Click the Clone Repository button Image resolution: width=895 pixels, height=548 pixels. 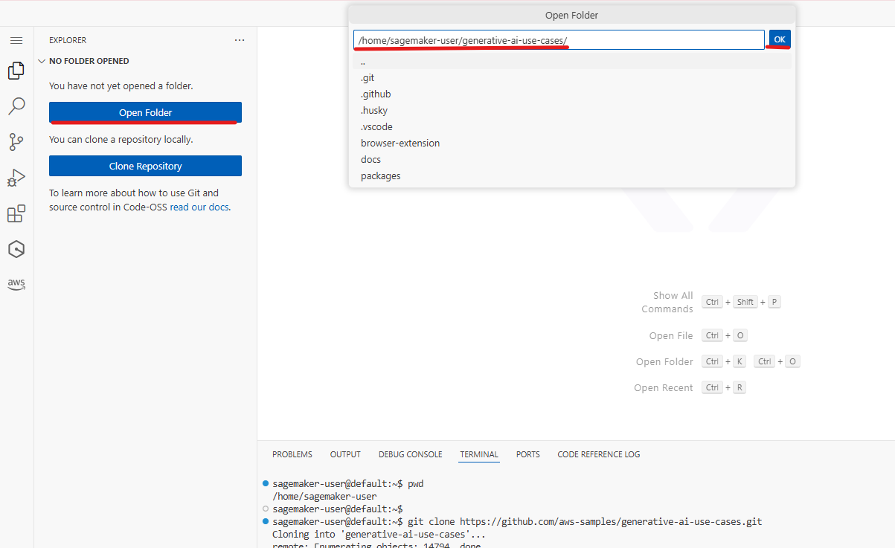coord(145,166)
